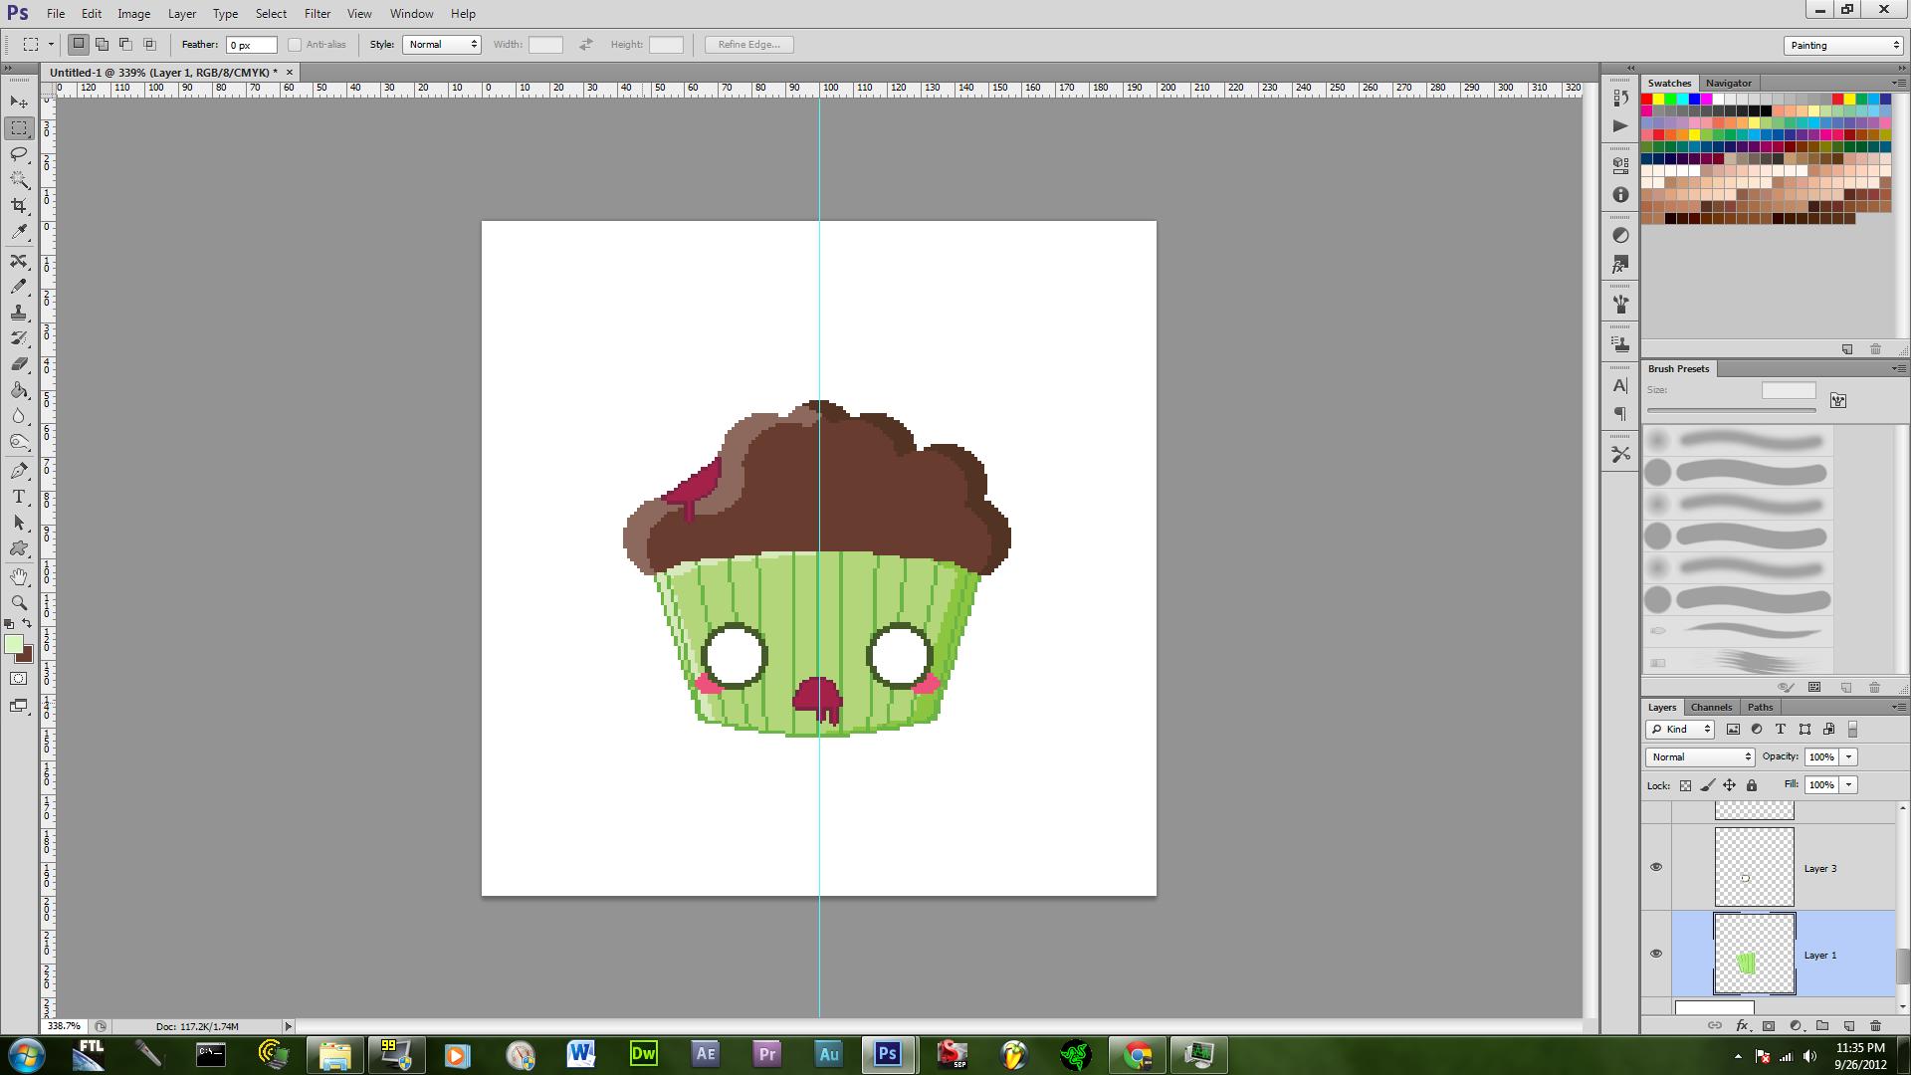Toggle lock position in Layers panel
The height and width of the screenshot is (1075, 1911).
[x=1729, y=785]
